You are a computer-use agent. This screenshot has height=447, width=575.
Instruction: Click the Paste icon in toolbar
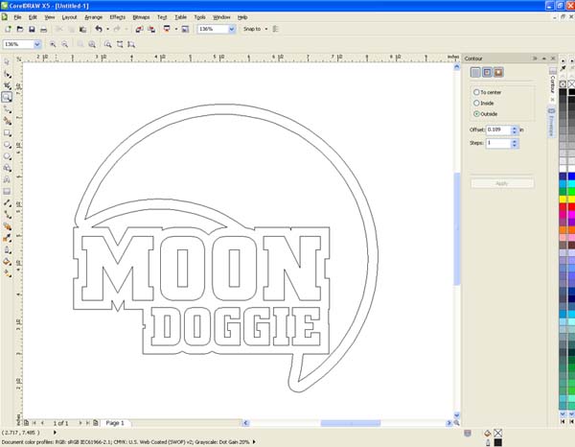(83, 29)
